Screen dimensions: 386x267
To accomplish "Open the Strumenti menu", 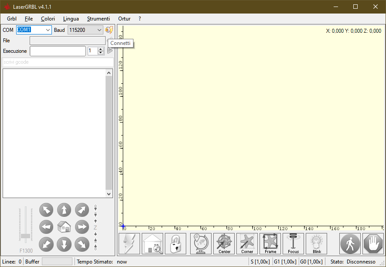I will (99, 19).
